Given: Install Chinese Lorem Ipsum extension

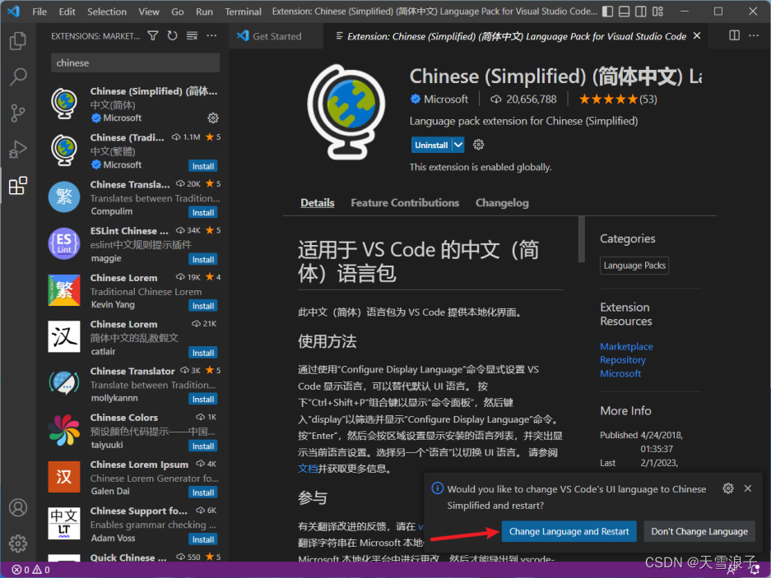Looking at the screenshot, I should [203, 492].
